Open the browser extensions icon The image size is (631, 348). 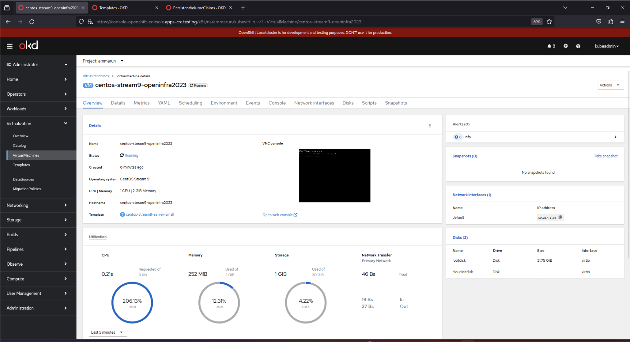(611, 22)
